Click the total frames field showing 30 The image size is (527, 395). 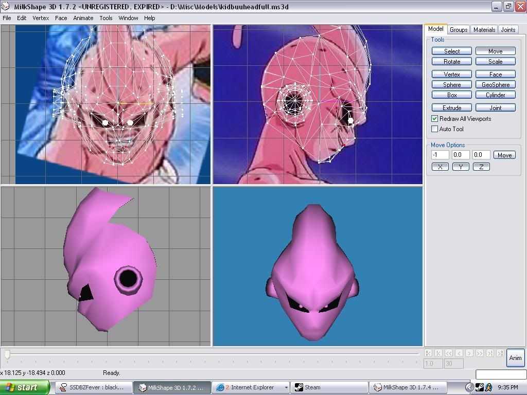coord(454,364)
